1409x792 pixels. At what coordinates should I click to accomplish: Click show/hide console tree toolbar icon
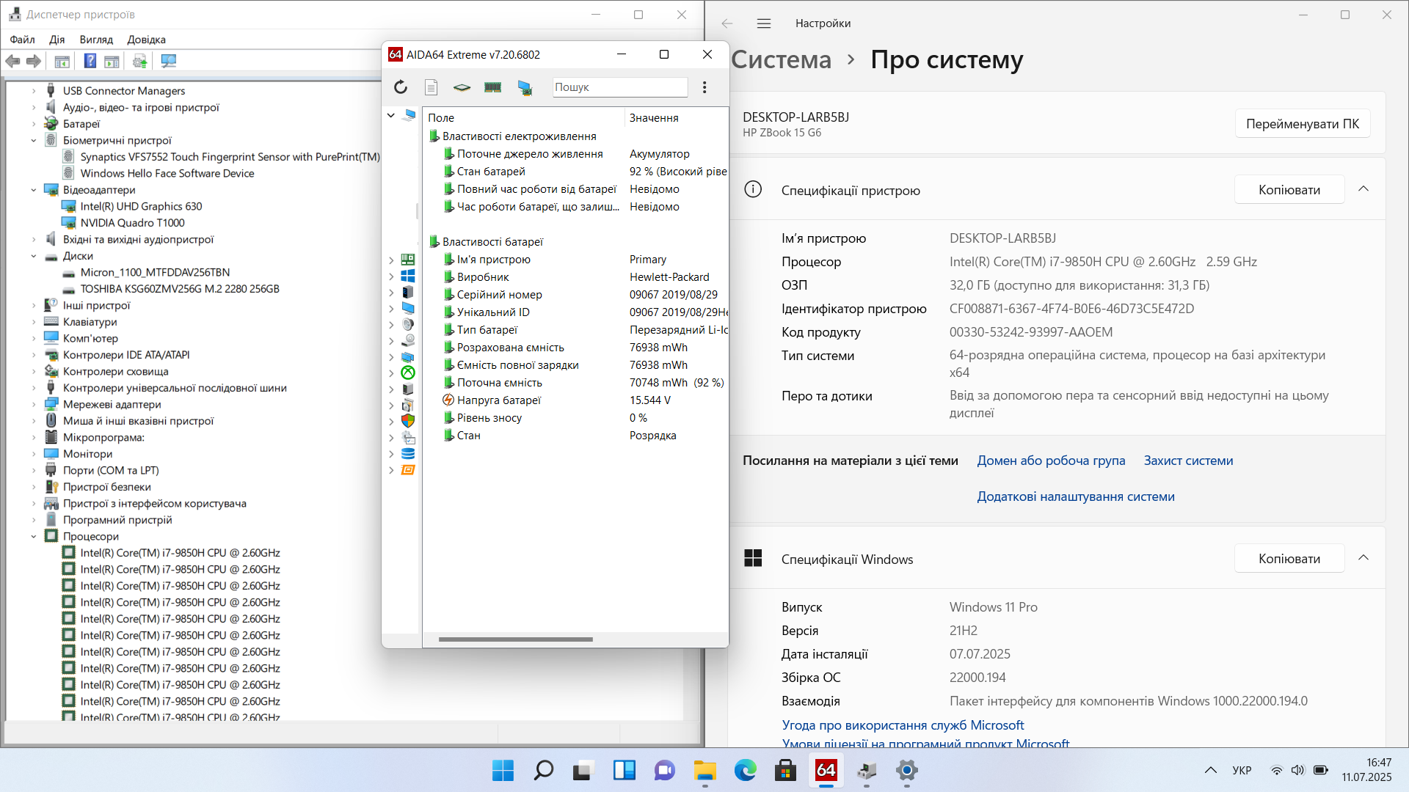(62, 62)
